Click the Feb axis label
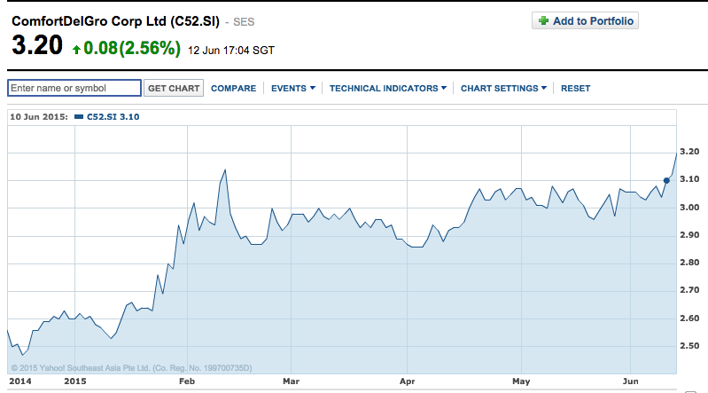Image resolution: width=708 pixels, height=393 pixels. 187,381
